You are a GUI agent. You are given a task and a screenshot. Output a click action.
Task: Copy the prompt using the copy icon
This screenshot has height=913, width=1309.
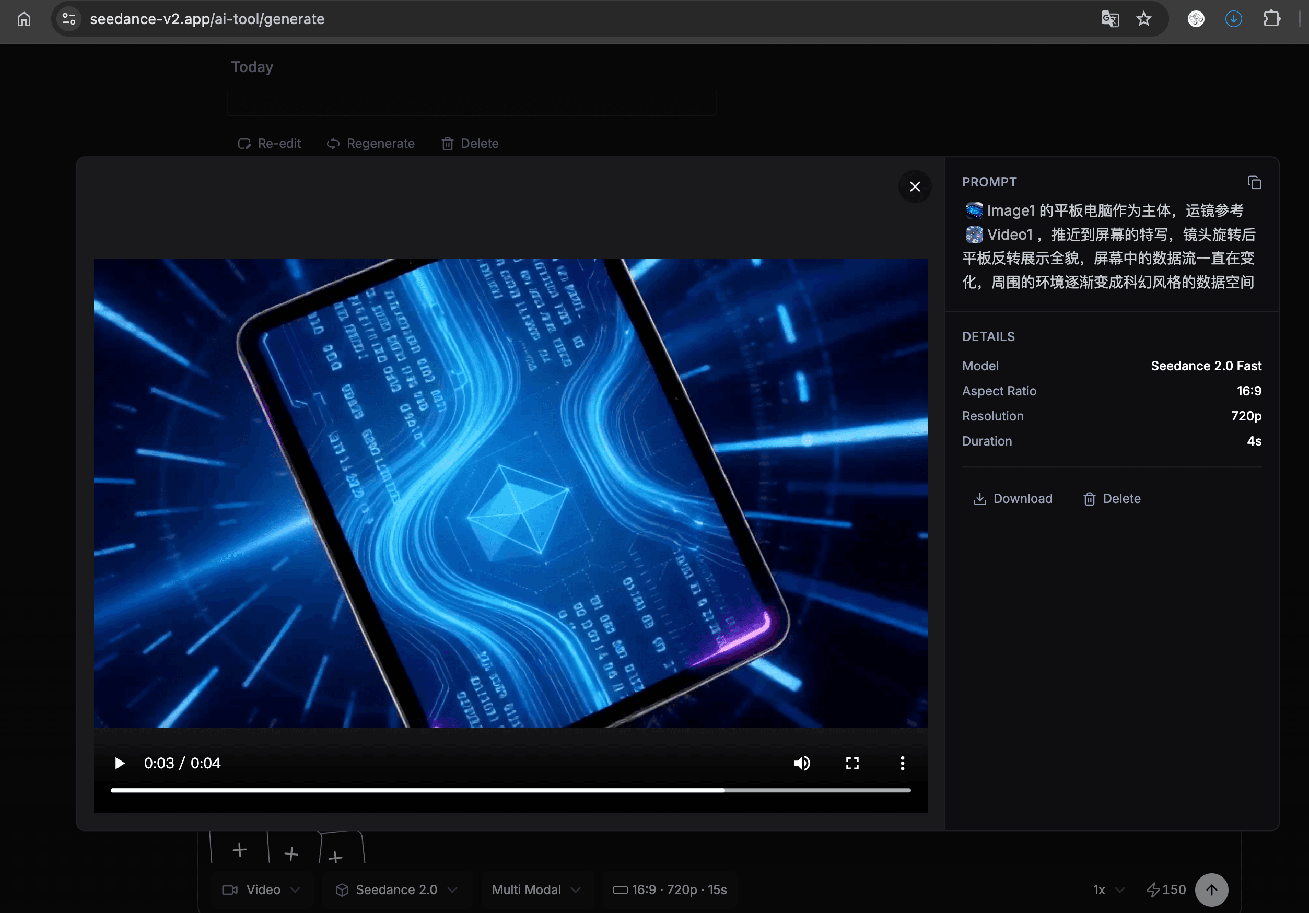coord(1255,182)
